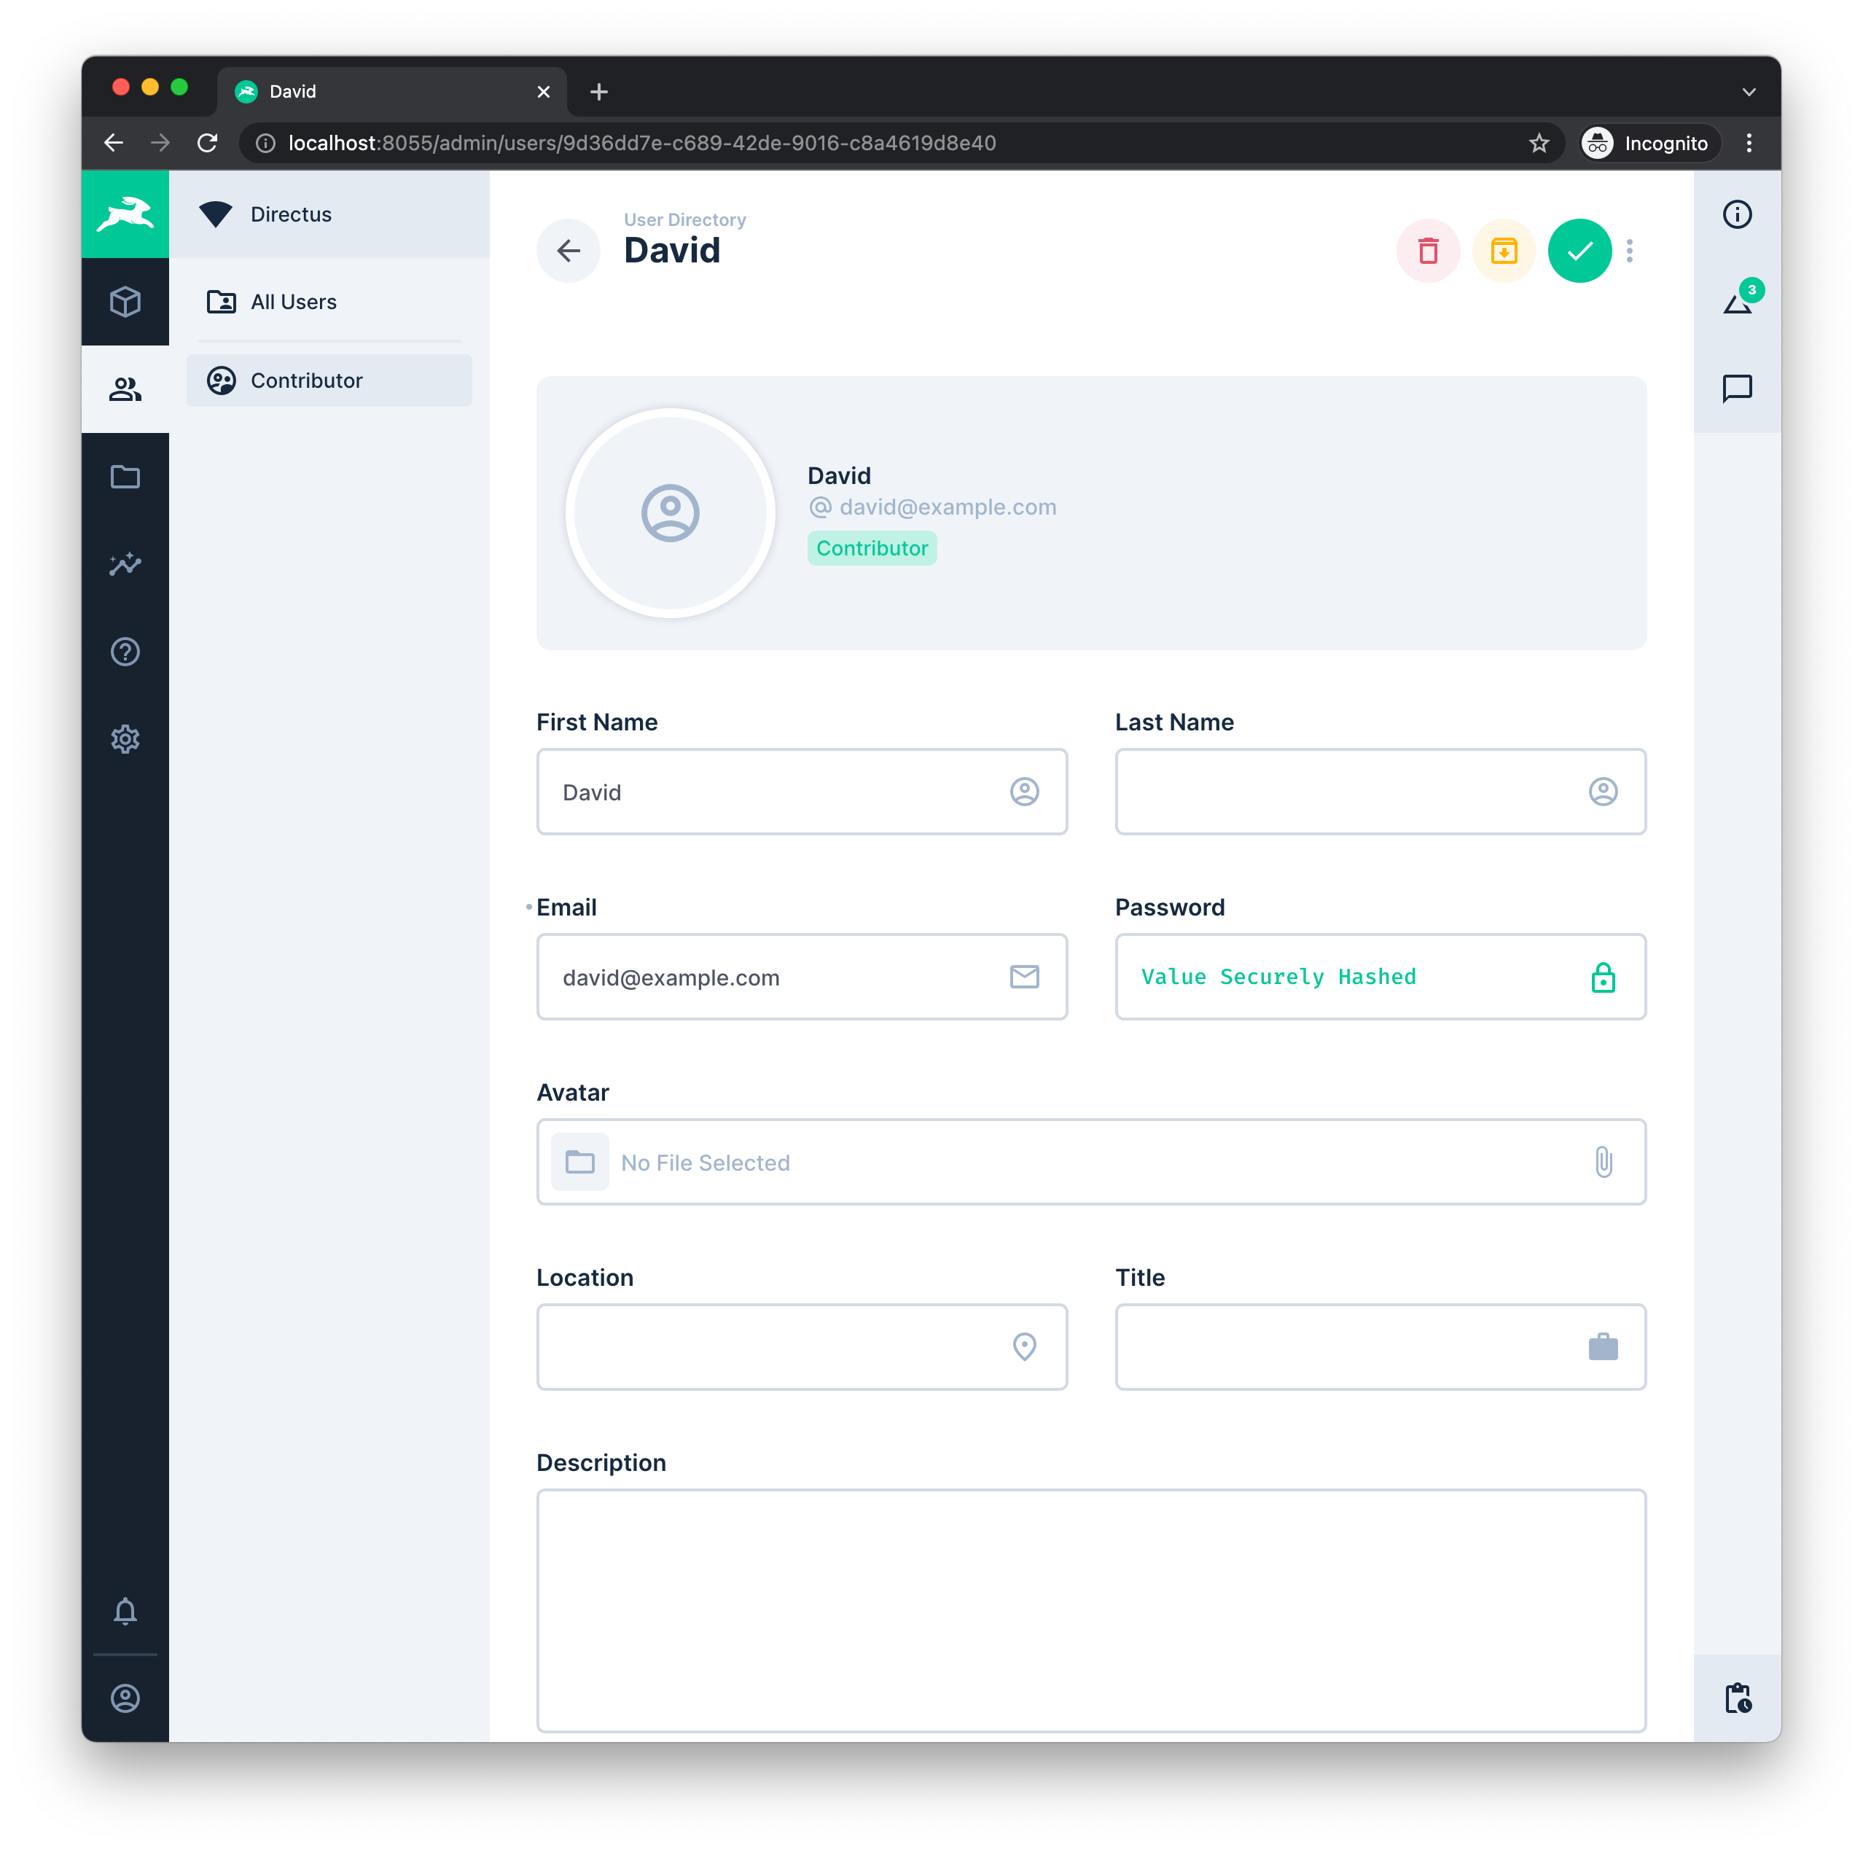
Task: Expand the tab search chevron
Action: 1749,92
